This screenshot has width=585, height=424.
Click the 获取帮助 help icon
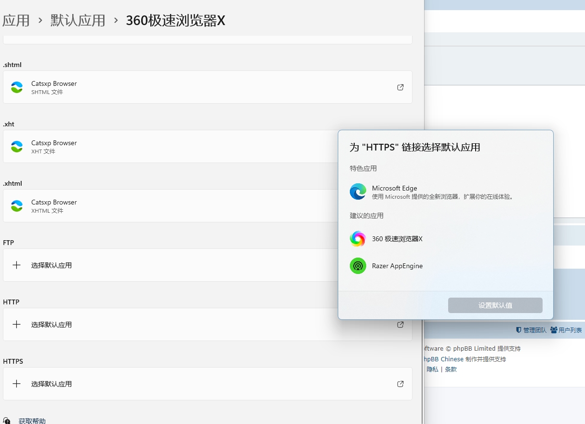coord(7,421)
